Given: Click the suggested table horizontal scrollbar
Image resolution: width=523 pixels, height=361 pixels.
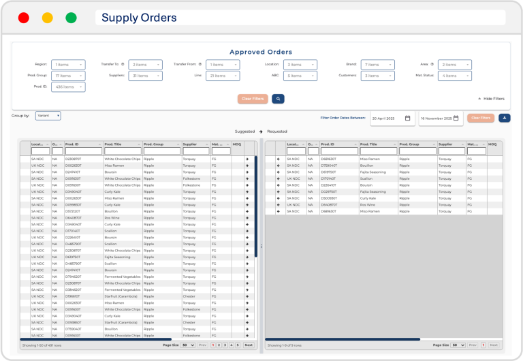Looking at the screenshot, I should coord(95,339).
